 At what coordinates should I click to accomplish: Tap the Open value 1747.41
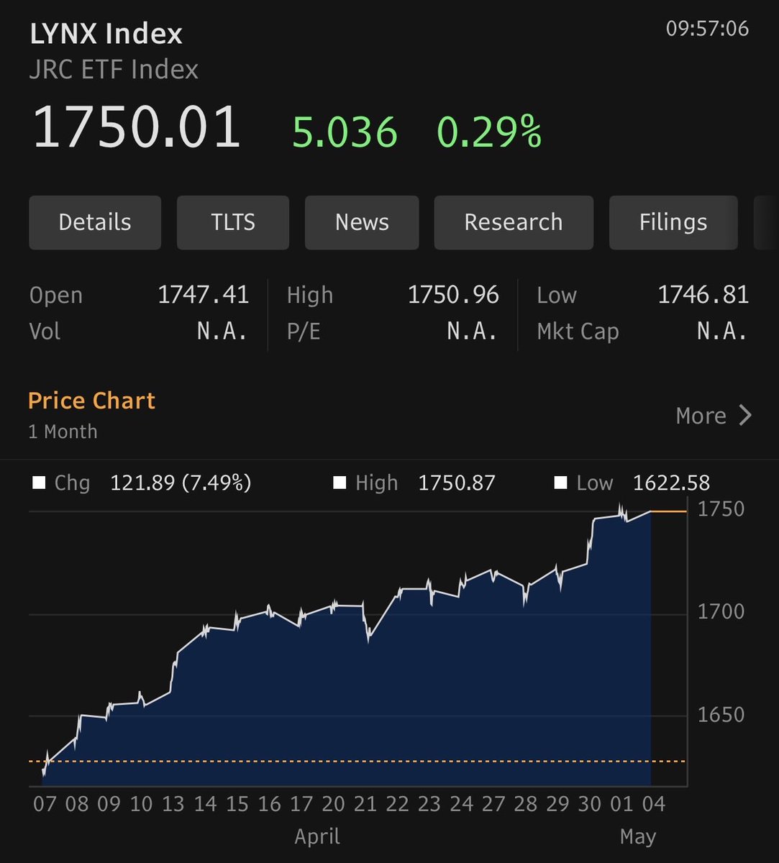coord(204,295)
